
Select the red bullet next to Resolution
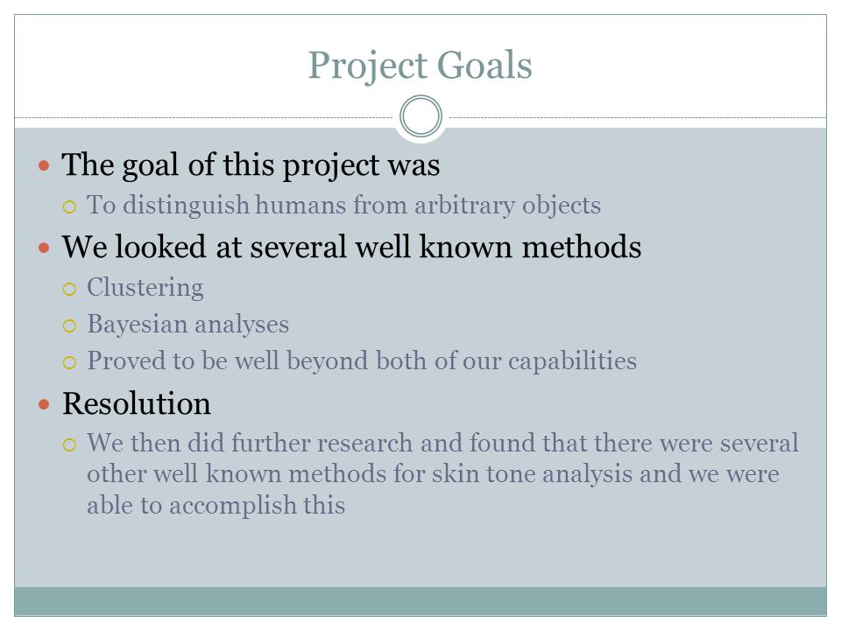tap(44, 404)
